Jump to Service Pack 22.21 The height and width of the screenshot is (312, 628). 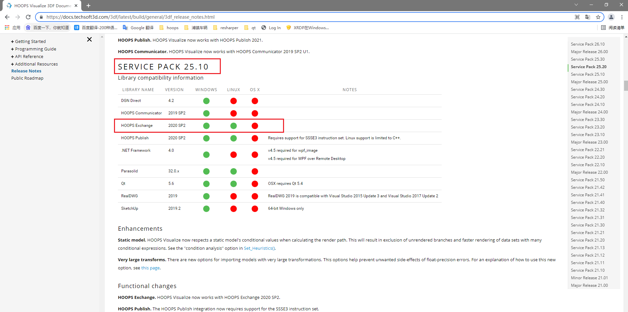point(588,150)
